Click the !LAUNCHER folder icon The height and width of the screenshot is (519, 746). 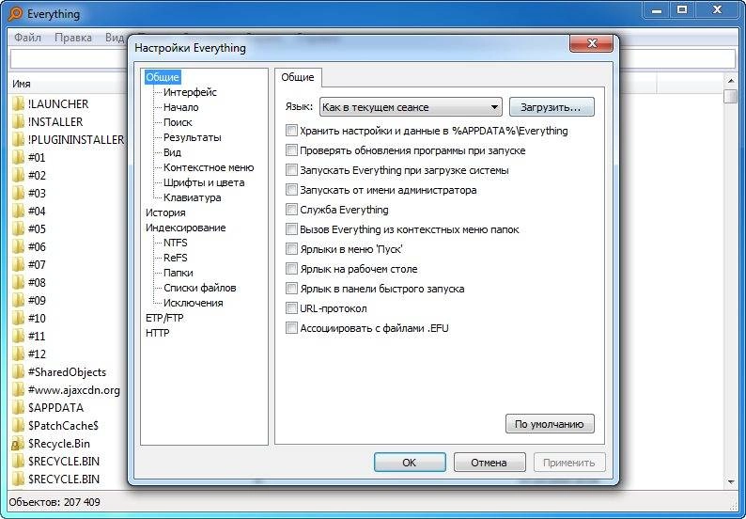click(x=18, y=103)
